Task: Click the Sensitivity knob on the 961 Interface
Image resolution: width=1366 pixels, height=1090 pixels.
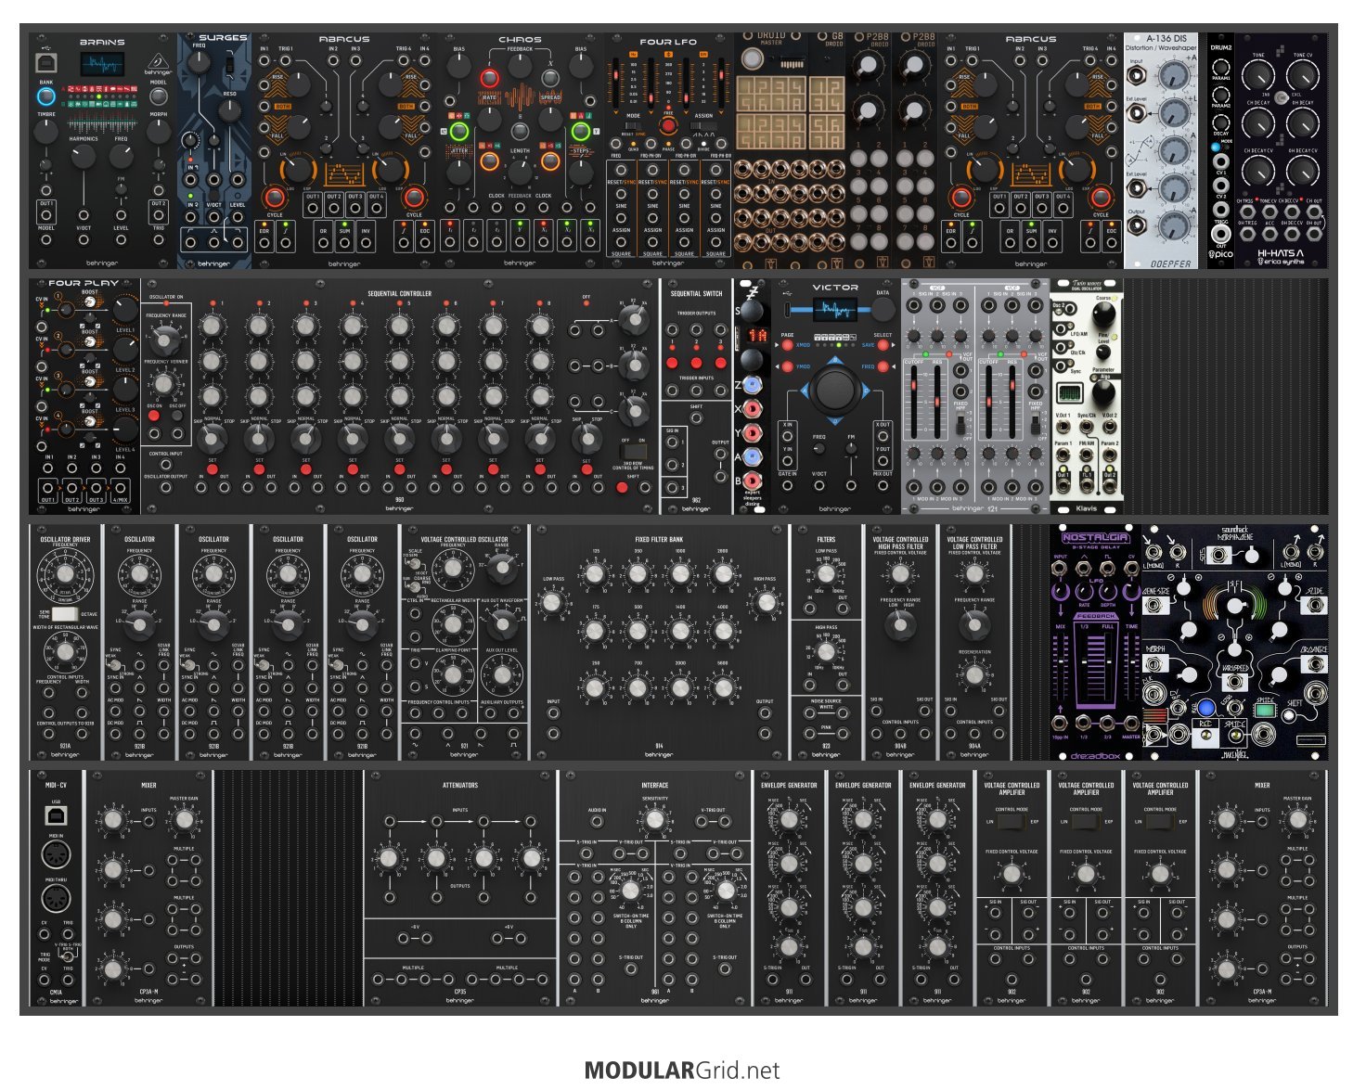Action: click(655, 819)
